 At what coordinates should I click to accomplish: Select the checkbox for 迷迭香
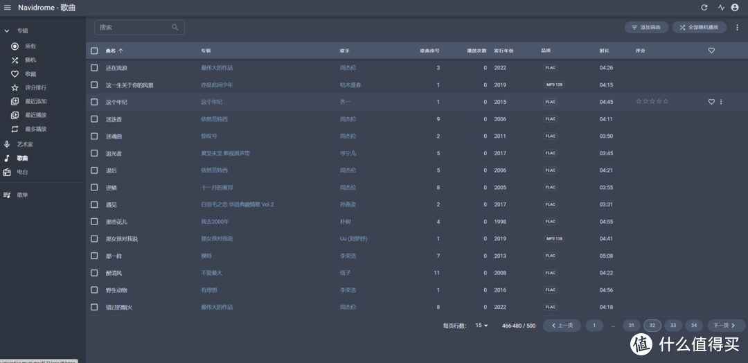click(x=95, y=119)
